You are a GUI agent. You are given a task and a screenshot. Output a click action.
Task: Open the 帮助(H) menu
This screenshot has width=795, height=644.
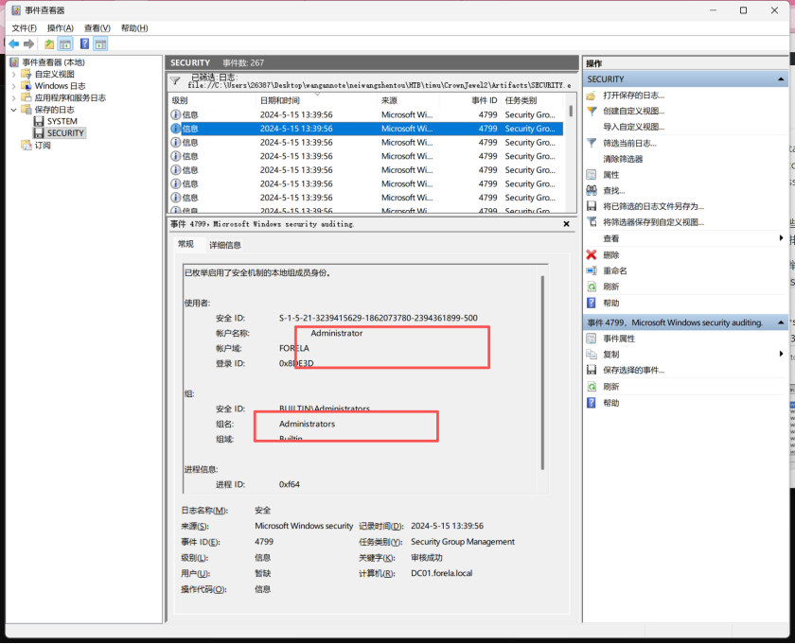tap(134, 27)
